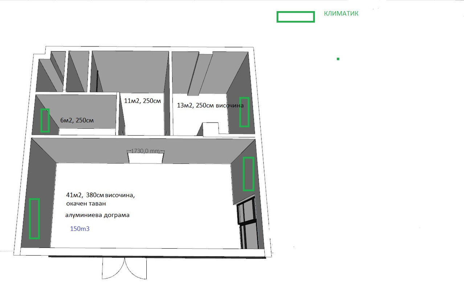Screen dimensions: 464x290
Task: Select the '6м2, 250см' room label
Action: click(x=77, y=120)
